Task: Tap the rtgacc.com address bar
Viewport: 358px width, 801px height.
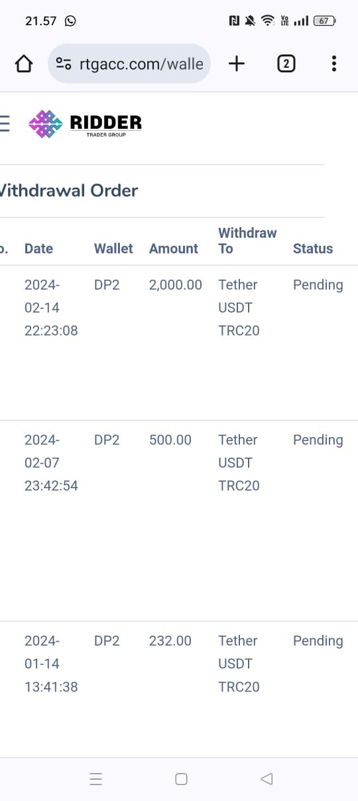Action: pyautogui.click(x=129, y=64)
